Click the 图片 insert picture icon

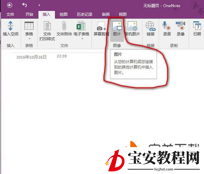pos(117,26)
